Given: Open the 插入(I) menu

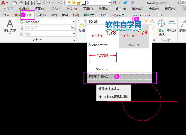Looking at the screenshot, I should [x=56, y=9].
